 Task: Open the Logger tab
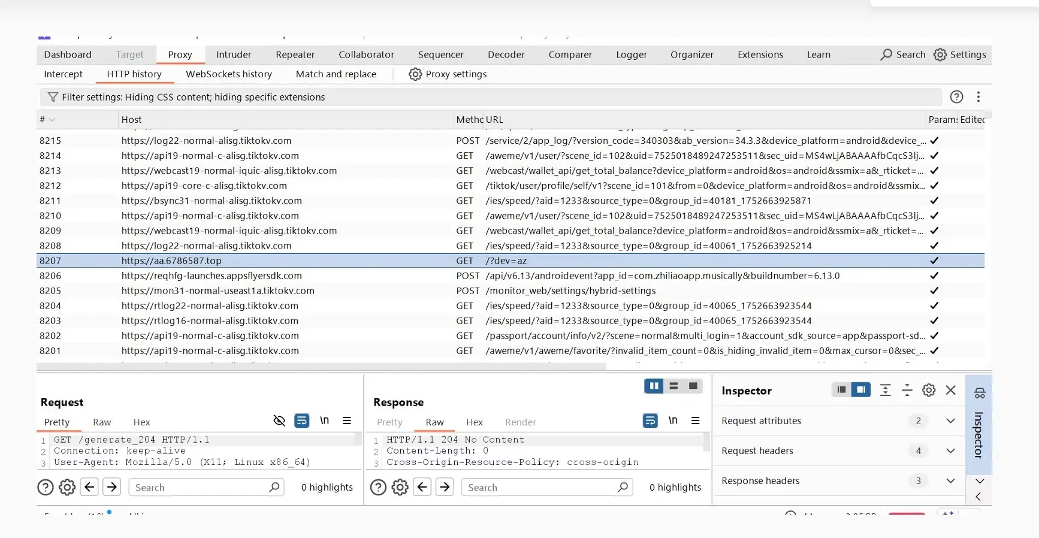(x=632, y=55)
